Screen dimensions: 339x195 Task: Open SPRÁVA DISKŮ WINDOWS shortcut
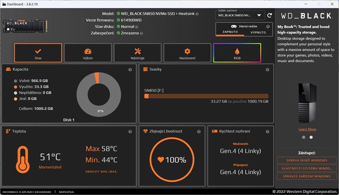pos(307,160)
